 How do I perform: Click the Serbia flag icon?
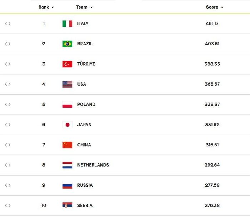(67, 205)
